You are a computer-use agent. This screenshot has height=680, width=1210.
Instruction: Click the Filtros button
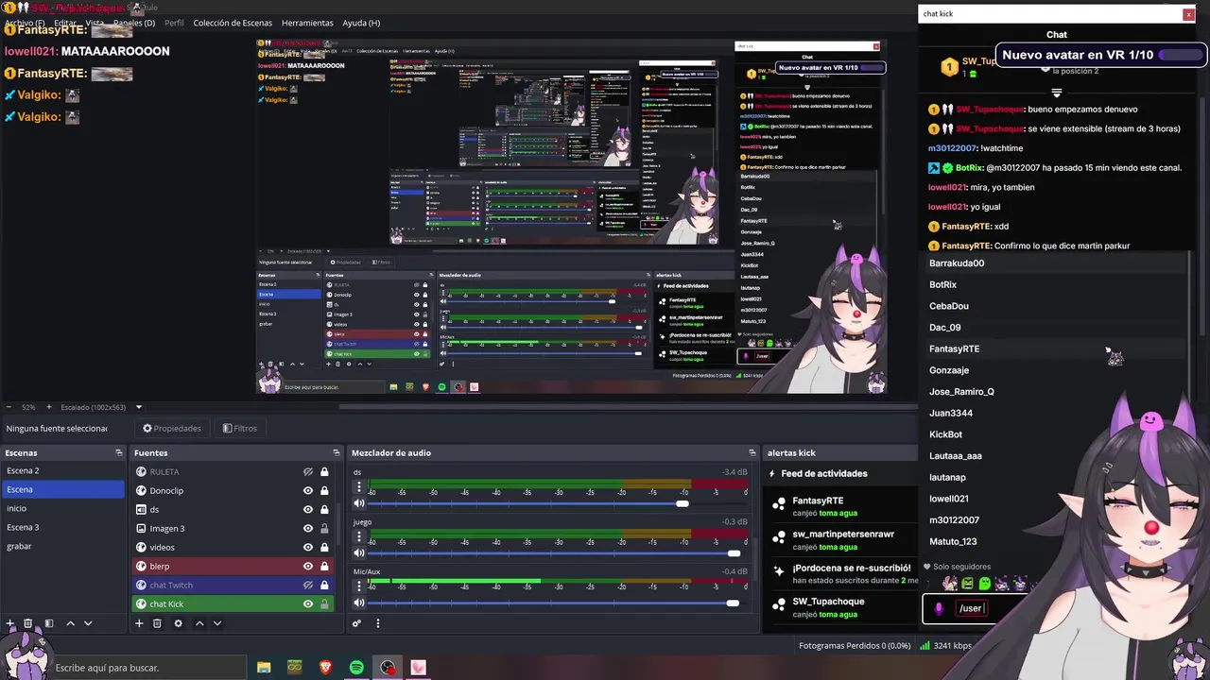240,428
